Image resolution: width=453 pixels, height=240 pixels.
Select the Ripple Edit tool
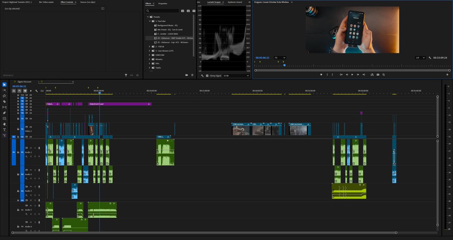click(5, 96)
